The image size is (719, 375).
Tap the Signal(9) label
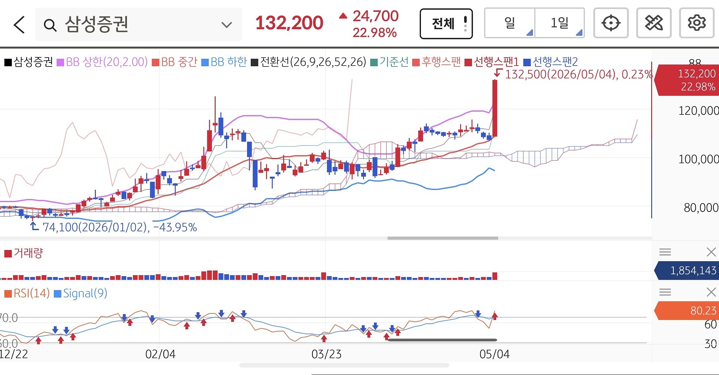point(85,293)
